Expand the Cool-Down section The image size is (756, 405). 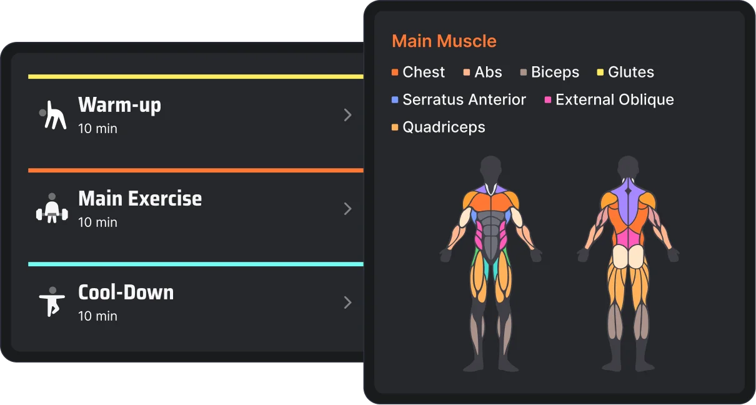348,302
